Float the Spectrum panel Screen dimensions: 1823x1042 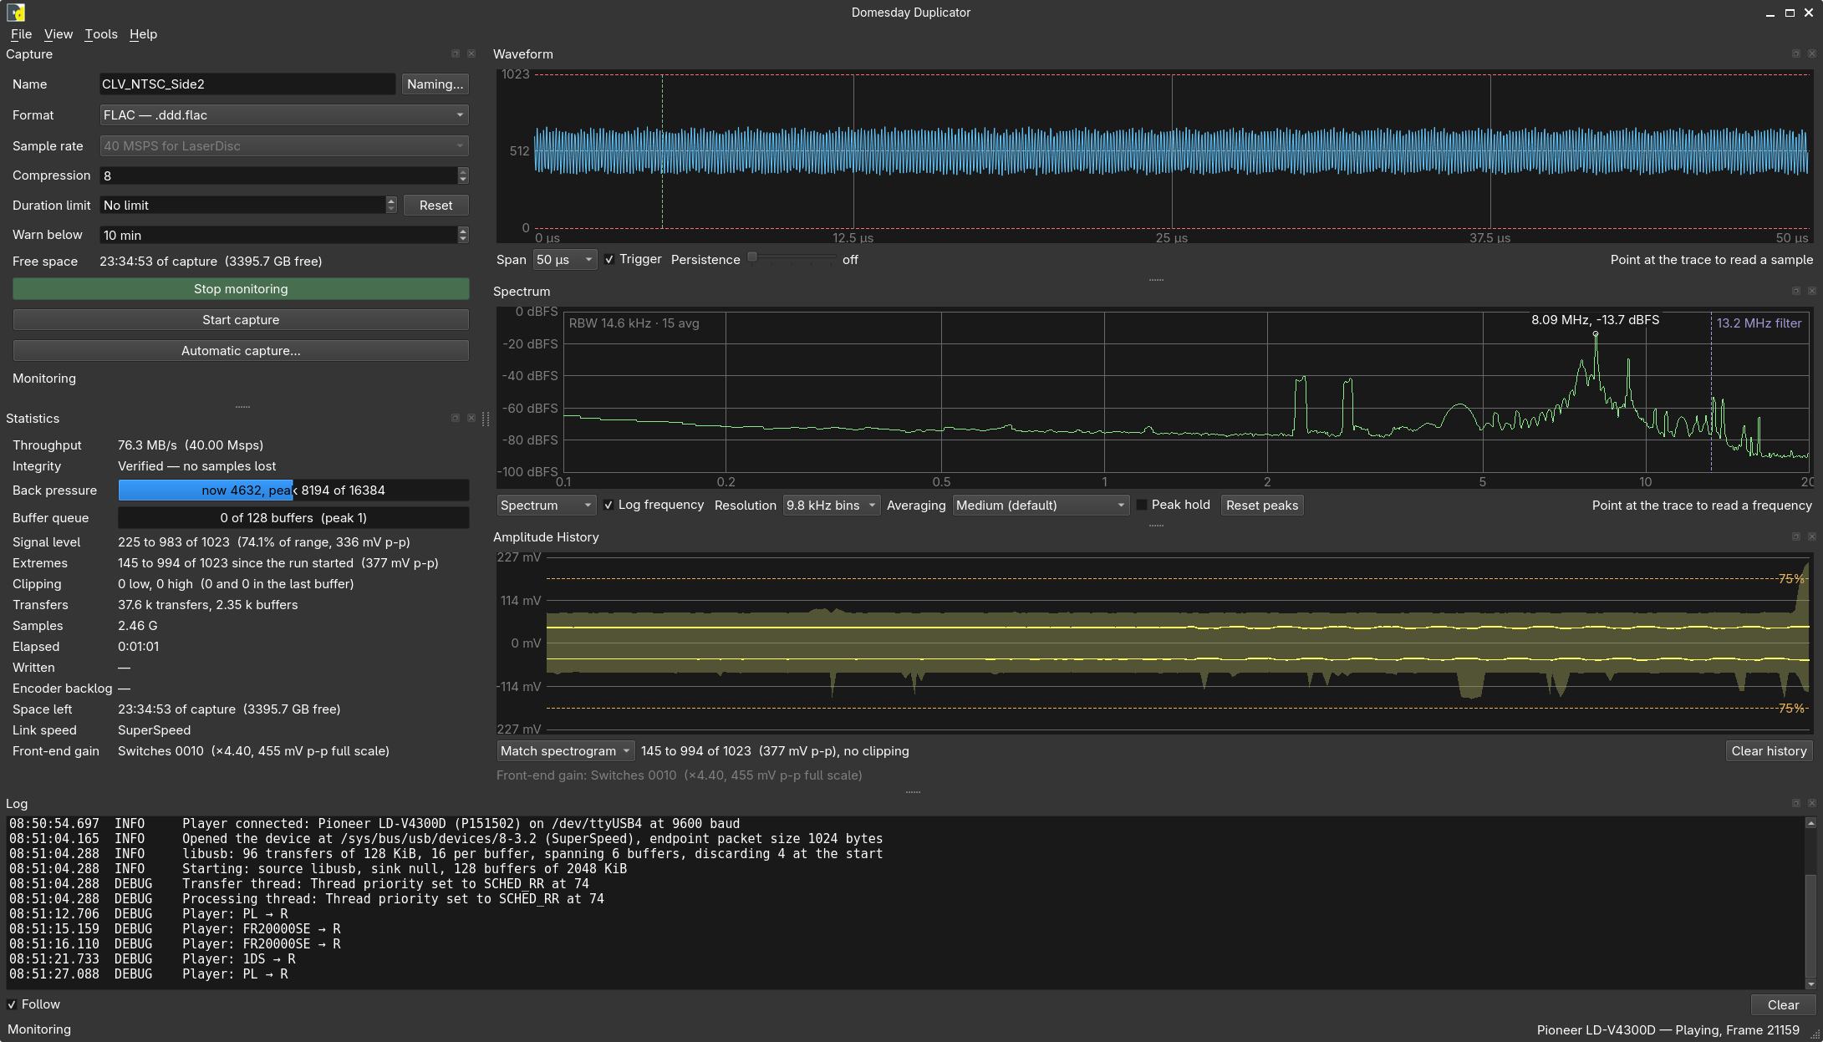(x=1796, y=291)
